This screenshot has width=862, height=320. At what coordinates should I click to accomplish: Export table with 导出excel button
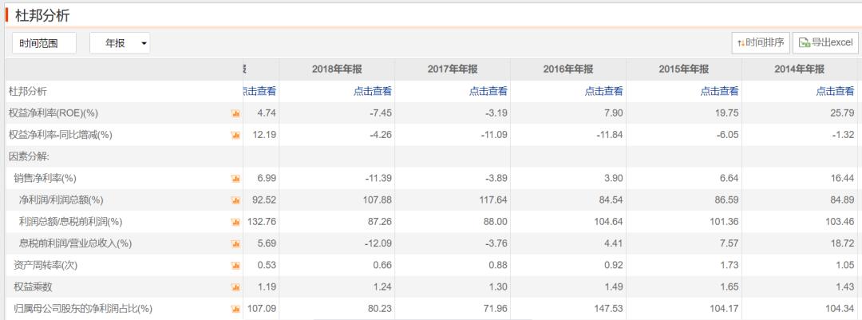click(x=825, y=43)
